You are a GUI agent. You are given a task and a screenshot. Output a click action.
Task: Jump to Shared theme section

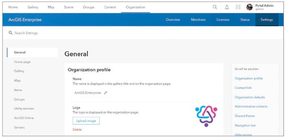(245, 116)
